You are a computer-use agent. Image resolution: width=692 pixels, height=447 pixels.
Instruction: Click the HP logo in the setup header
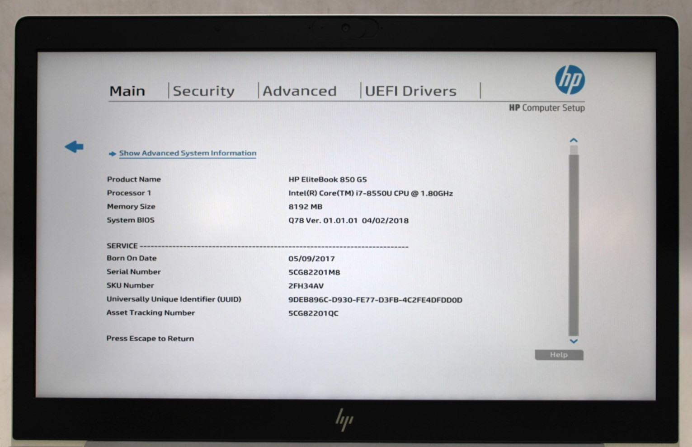(570, 80)
